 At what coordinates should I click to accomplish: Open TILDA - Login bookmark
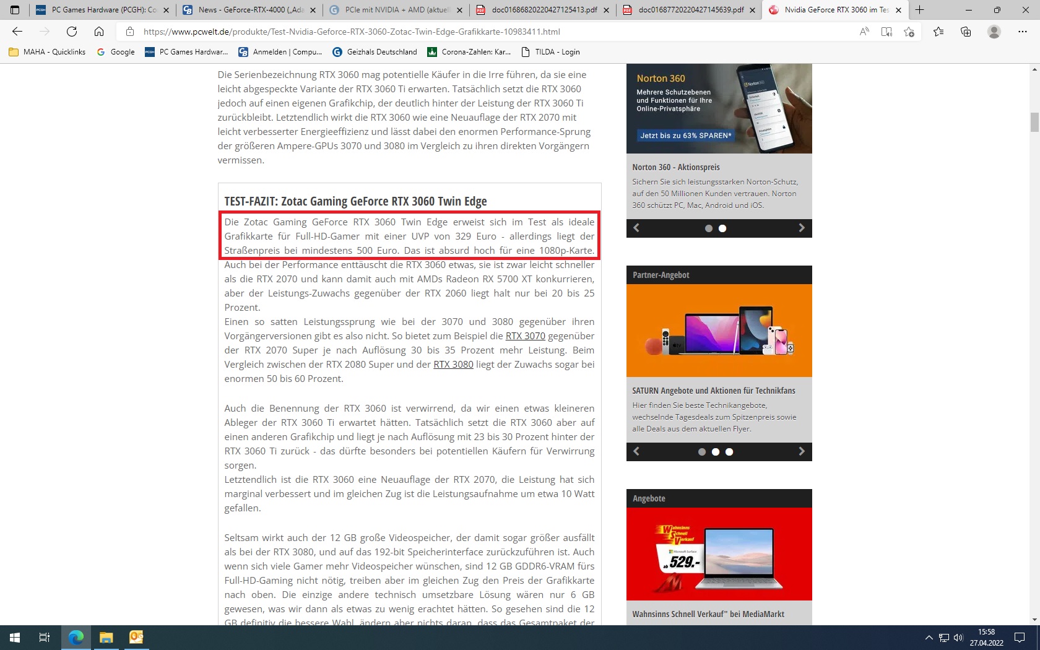pos(551,52)
